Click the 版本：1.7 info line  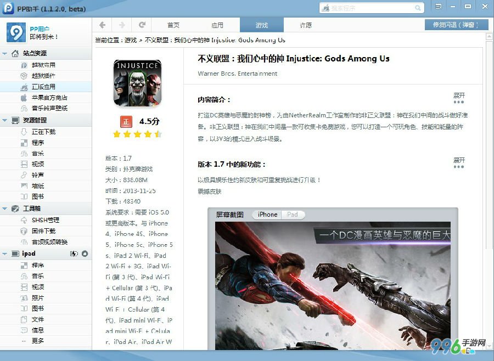pos(119,158)
